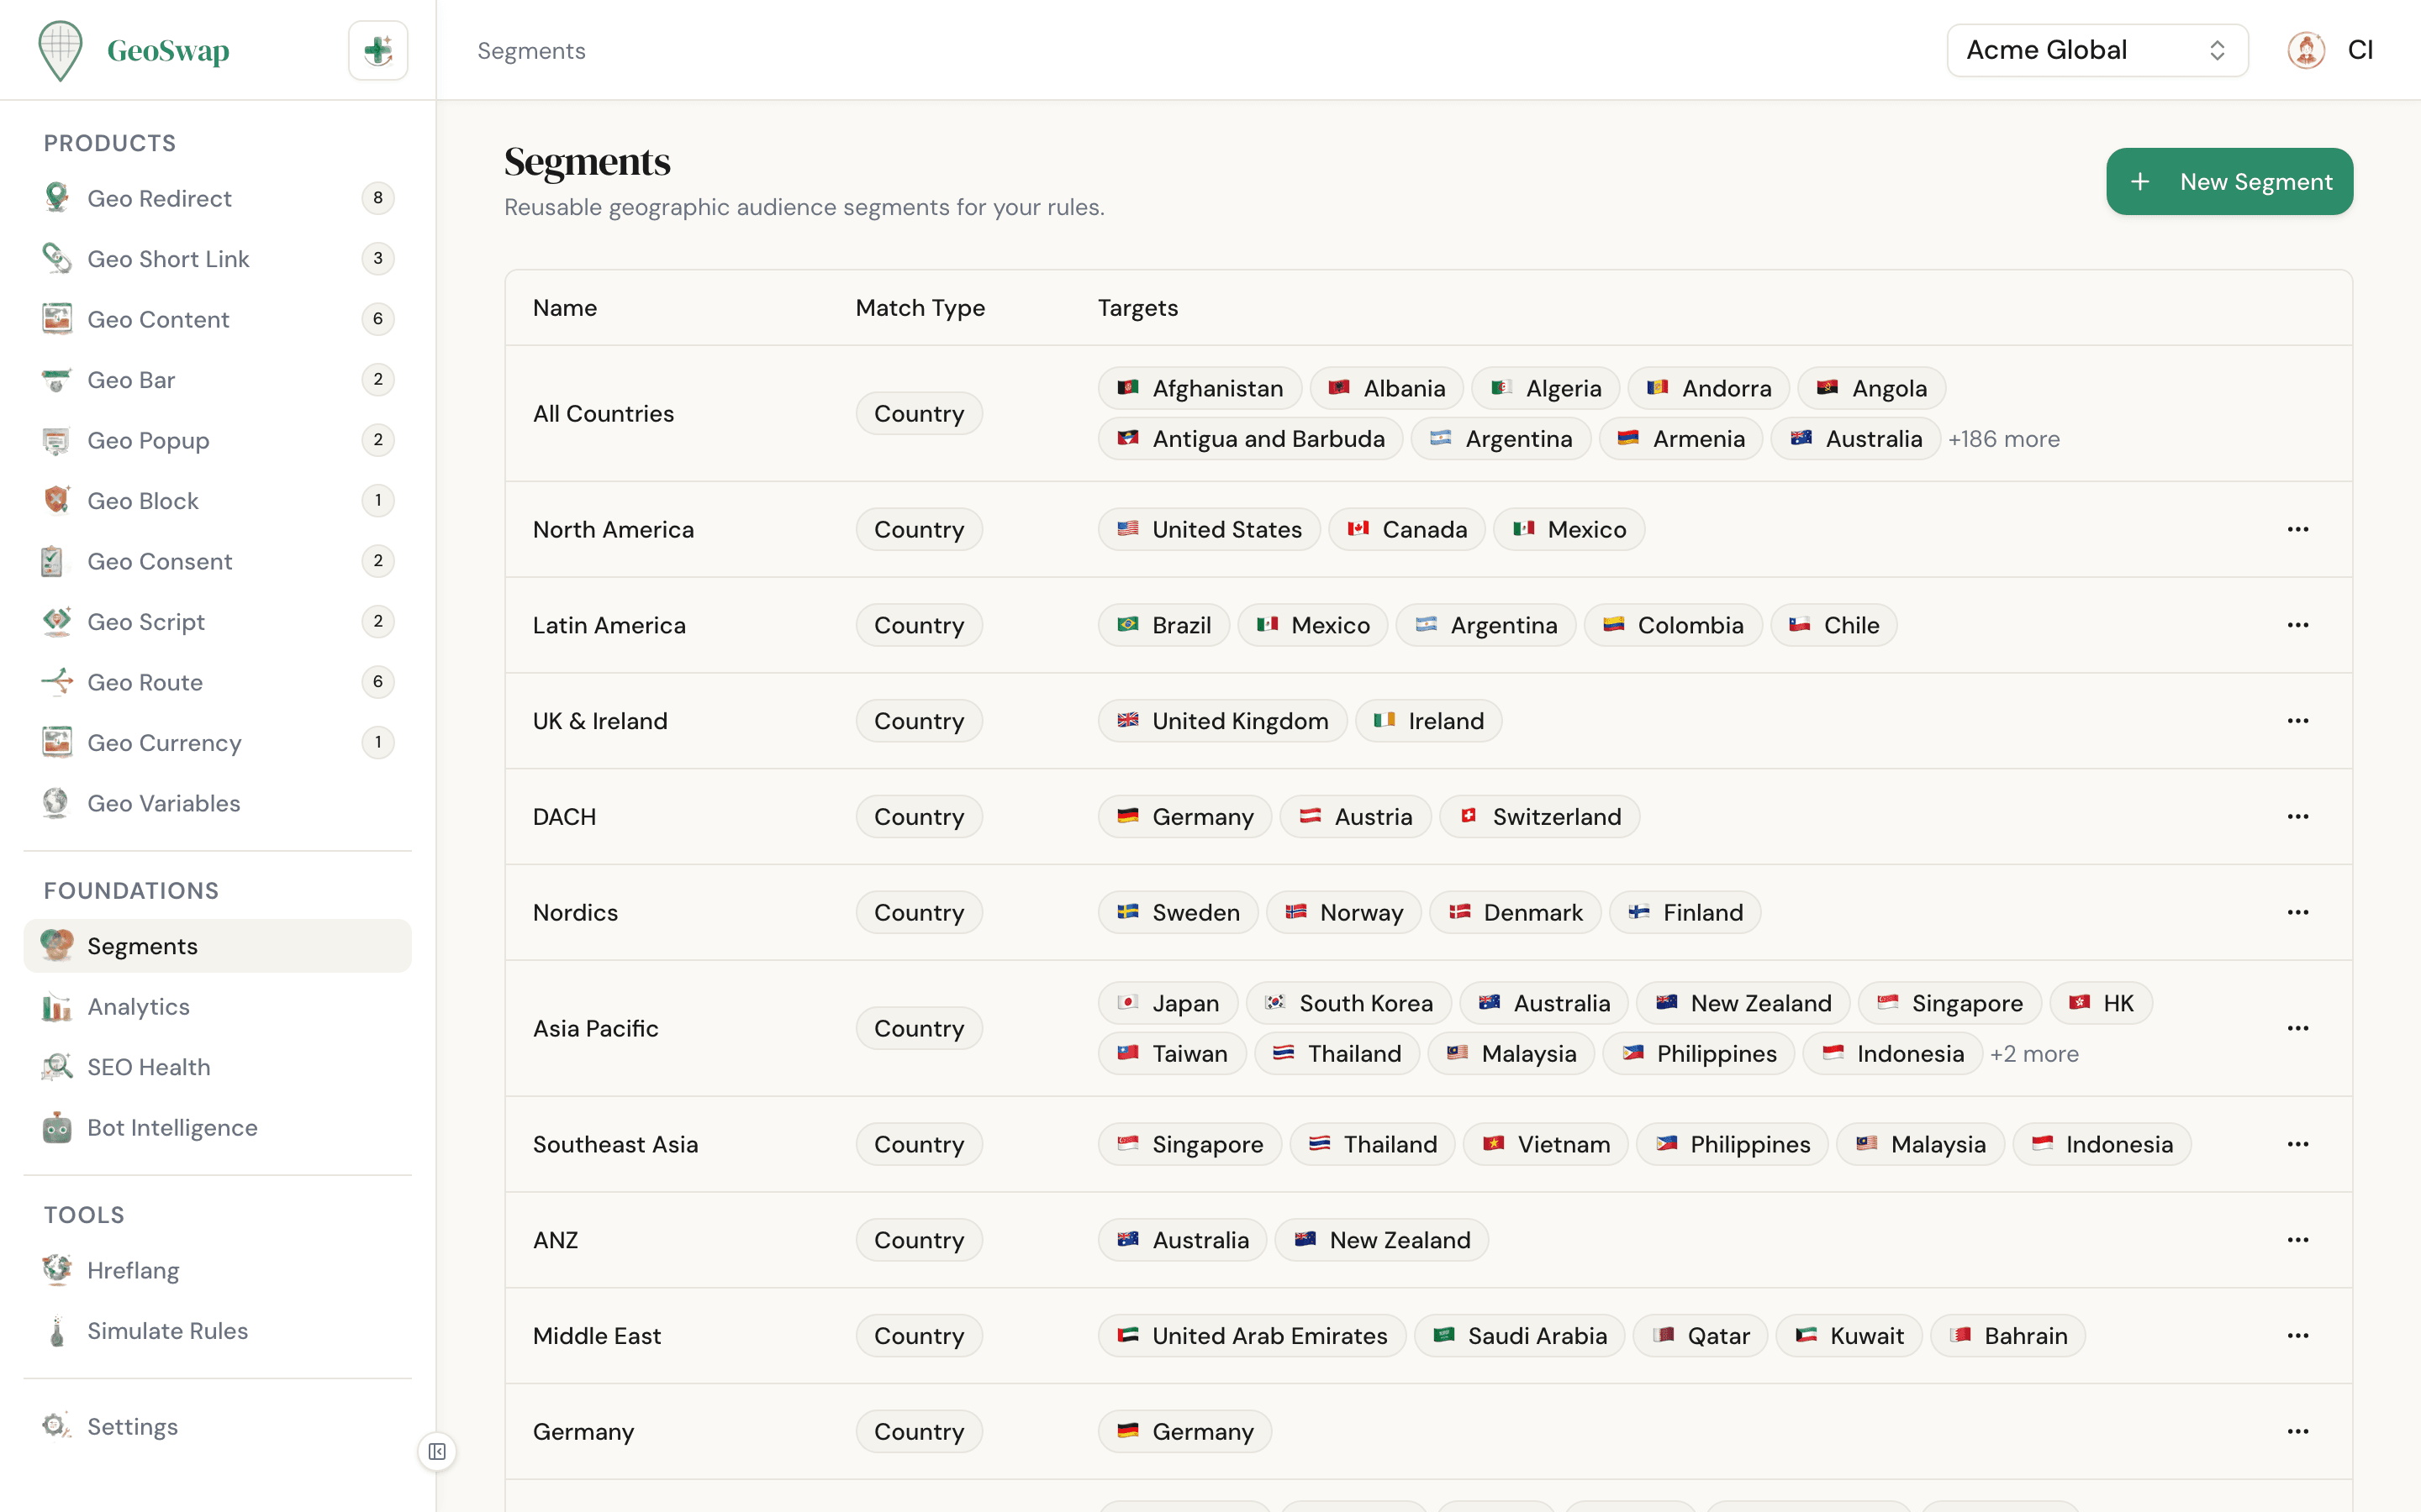Image resolution: width=2421 pixels, height=1512 pixels.
Task: Collapse the sidebar with the bottom toggle
Action: [x=437, y=1451]
